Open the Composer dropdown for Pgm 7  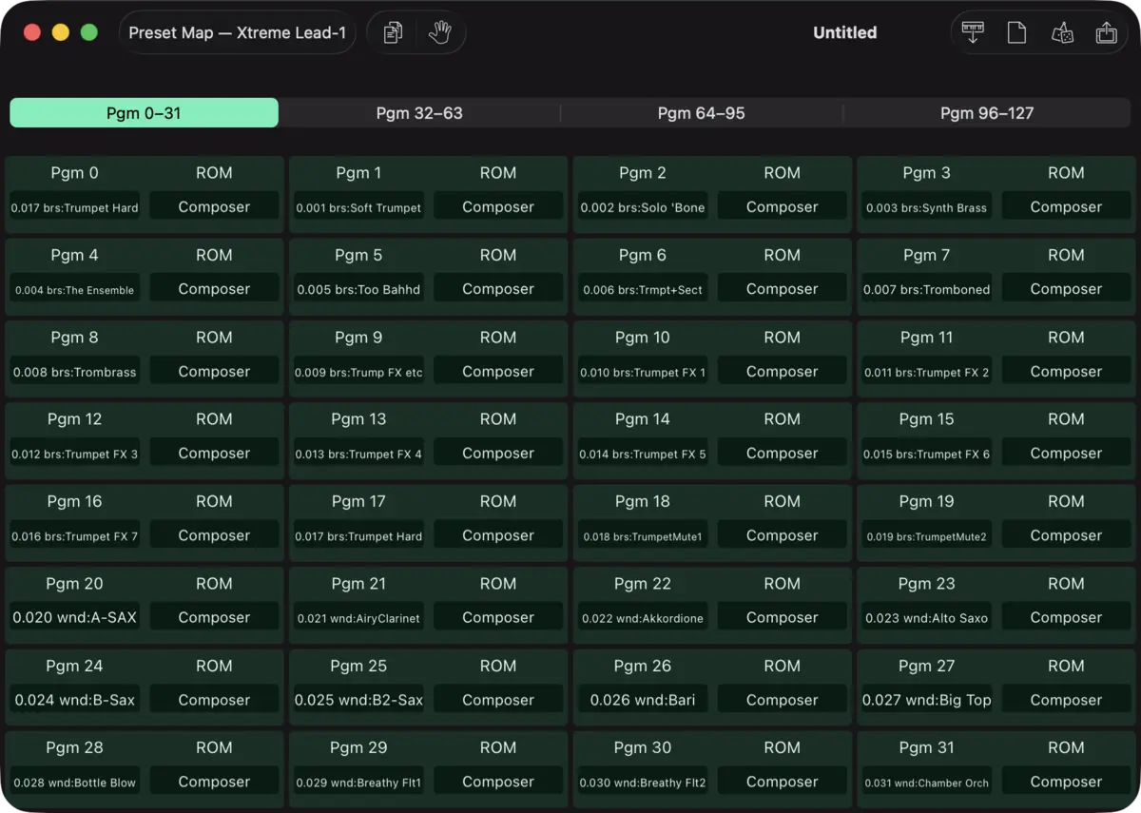[1066, 289]
